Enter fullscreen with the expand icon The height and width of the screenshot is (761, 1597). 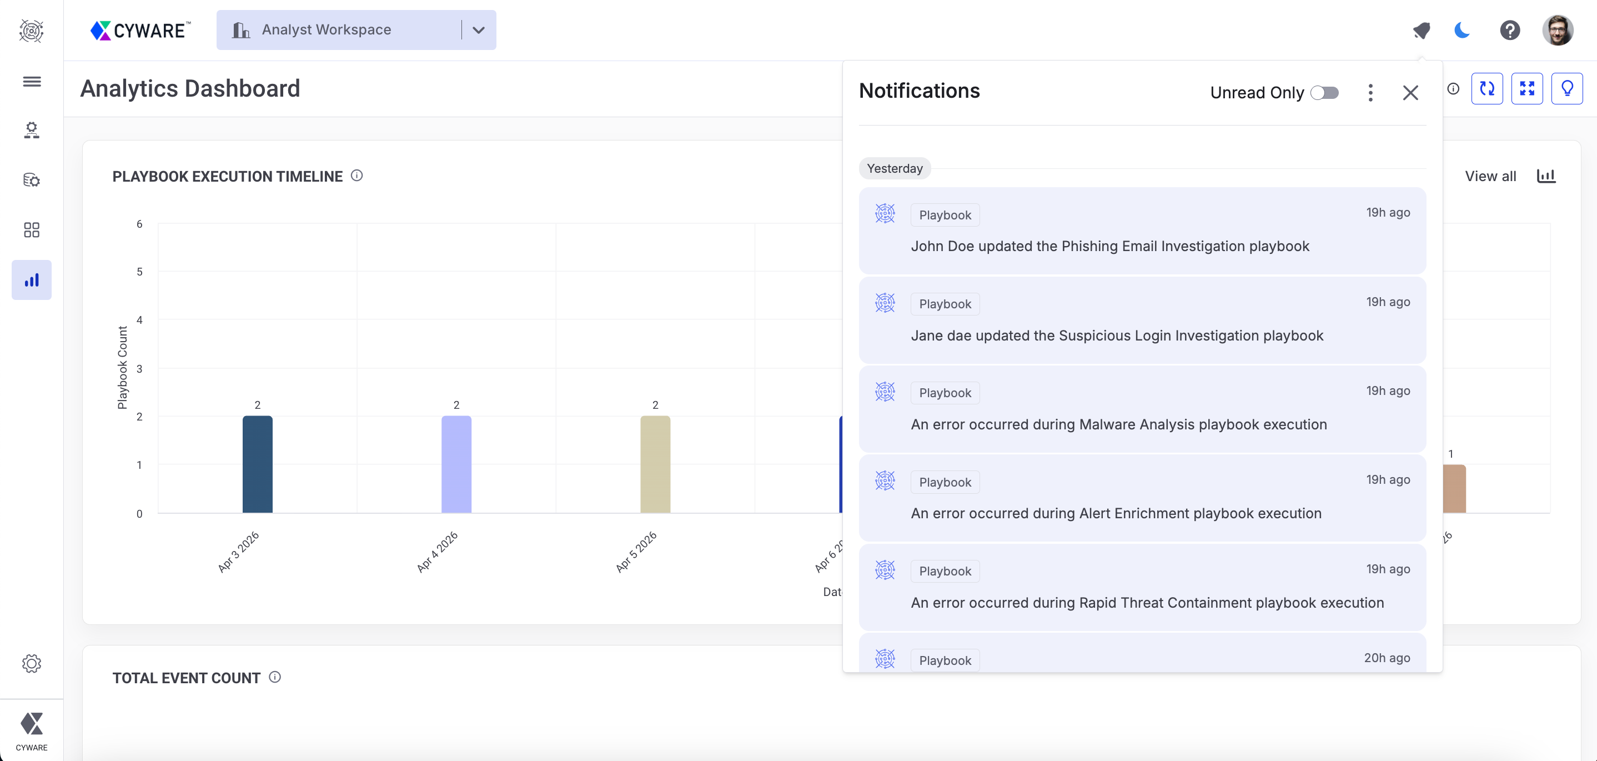(1526, 89)
